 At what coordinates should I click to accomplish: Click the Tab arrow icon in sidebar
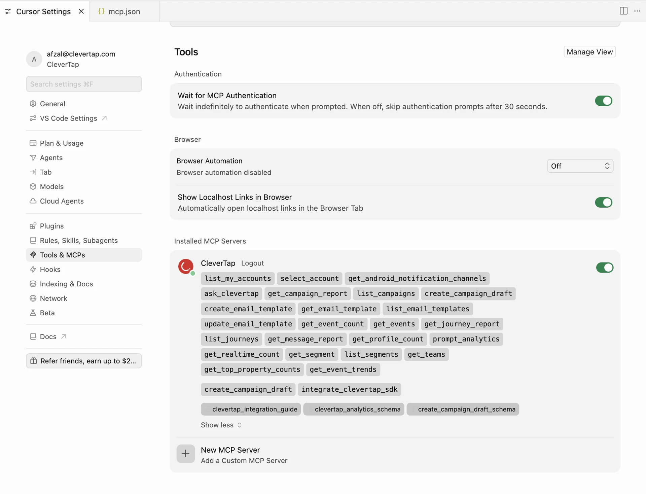pos(33,172)
